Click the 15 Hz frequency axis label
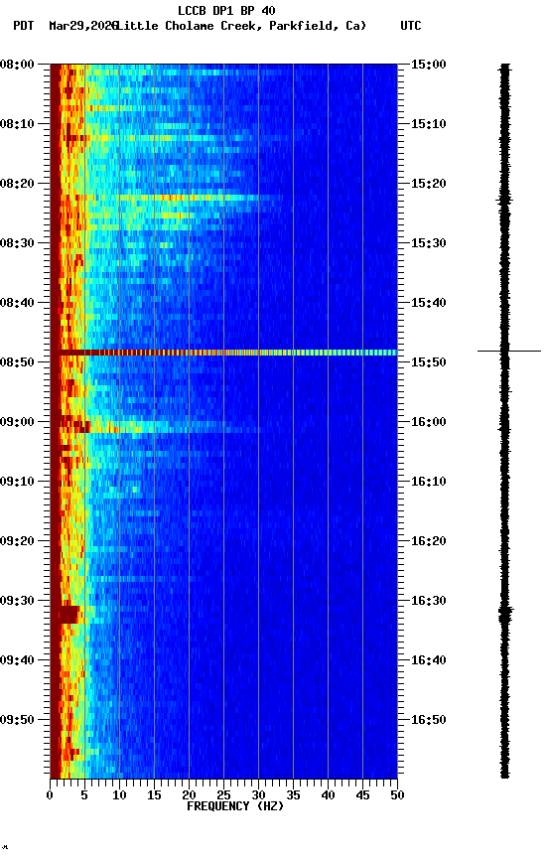This screenshot has height=858, width=548. pos(154,795)
